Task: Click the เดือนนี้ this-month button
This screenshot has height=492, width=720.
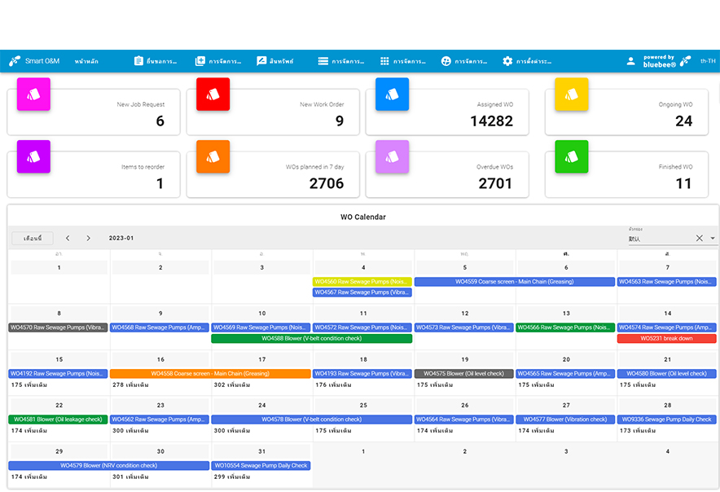Action: [x=33, y=239]
